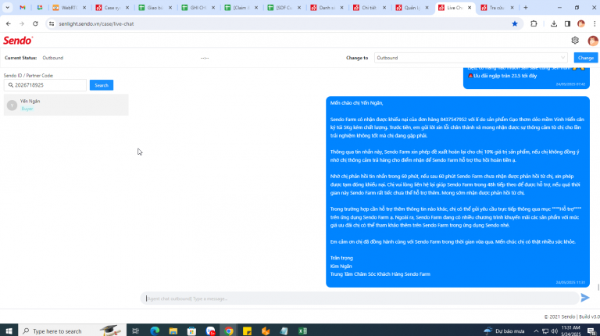Viewport: 600px width, 336px height.
Task: Show hidden system tray icons
Action: coord(536,331)
